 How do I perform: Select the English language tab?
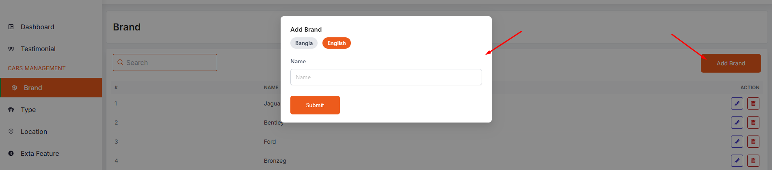(336, 43)
